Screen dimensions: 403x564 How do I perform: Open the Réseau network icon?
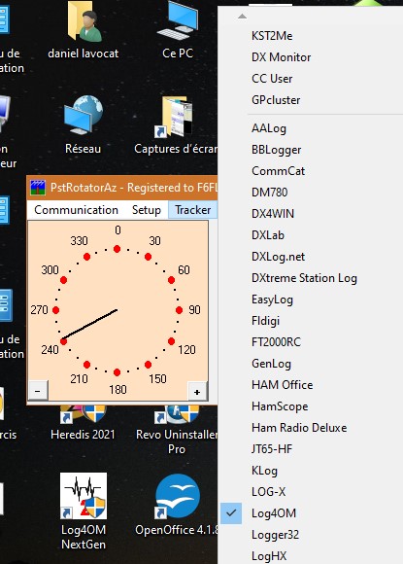coord(83,124)
